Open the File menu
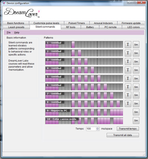 coord(9,33)
